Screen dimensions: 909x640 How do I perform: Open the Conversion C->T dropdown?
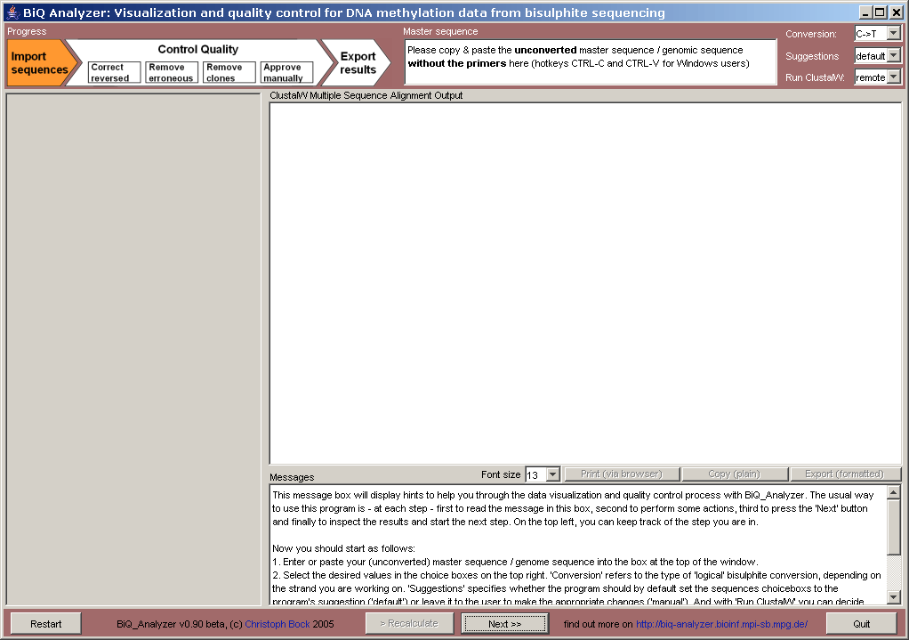877,34
